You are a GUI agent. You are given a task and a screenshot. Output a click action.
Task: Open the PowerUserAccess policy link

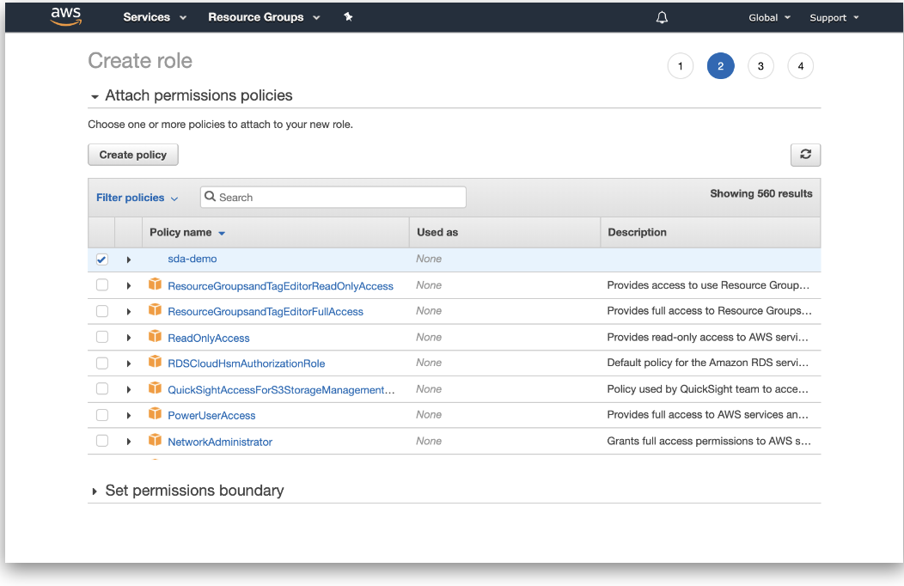point(211,416)
